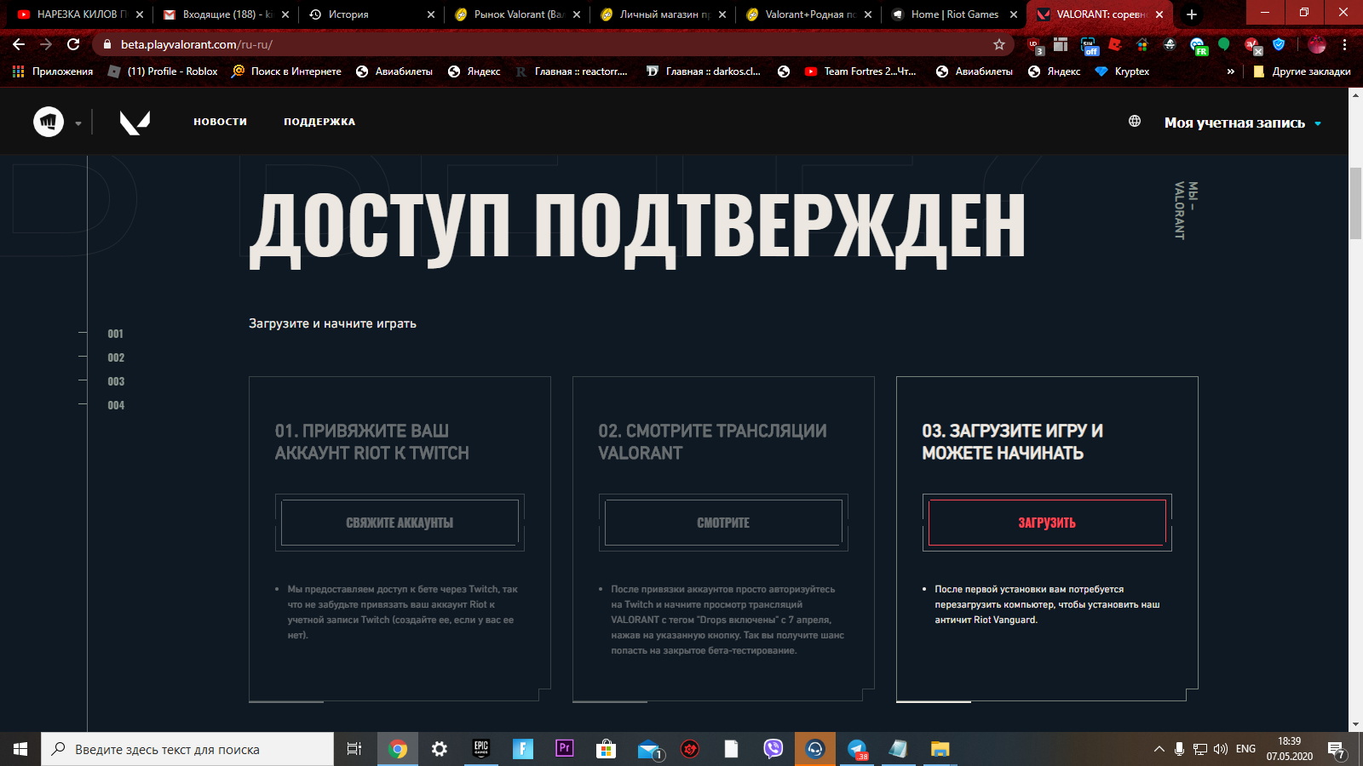Open Fortnite from the taskbar
This screenshot has height=766, width=1363.
(522, 749)
